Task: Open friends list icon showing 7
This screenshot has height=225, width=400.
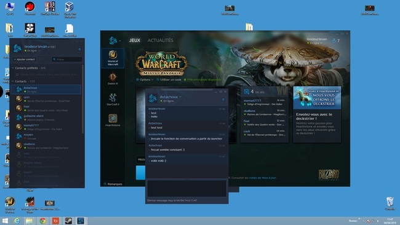Action: (x=336, y=41)
